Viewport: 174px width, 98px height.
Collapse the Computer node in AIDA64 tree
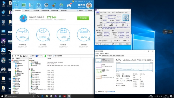[x=12, y=62]
